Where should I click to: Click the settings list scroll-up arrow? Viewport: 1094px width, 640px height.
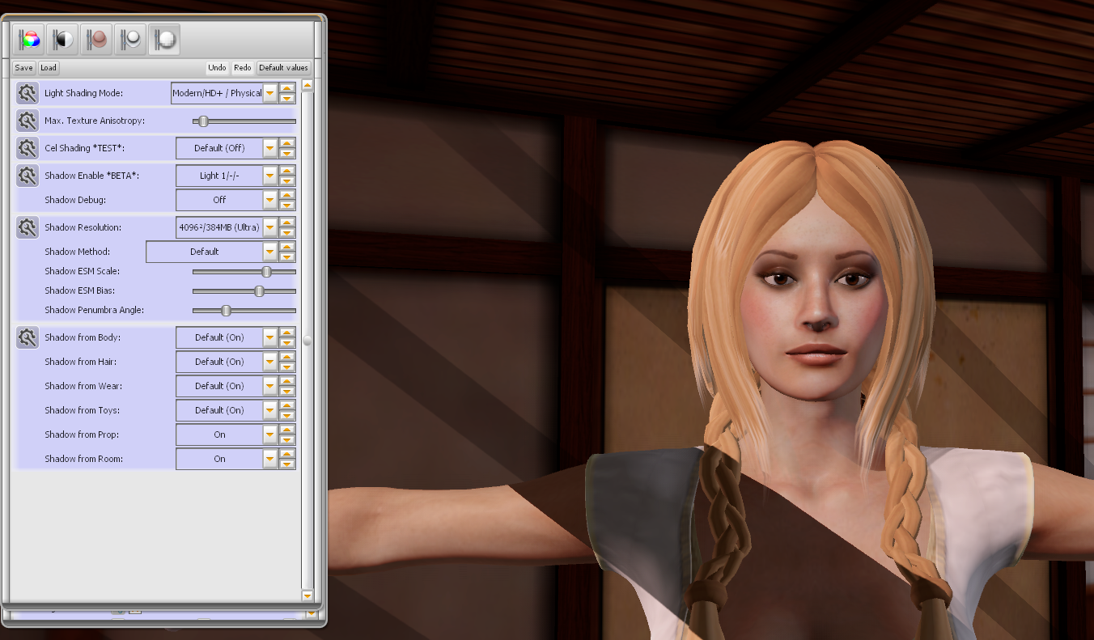307,85
